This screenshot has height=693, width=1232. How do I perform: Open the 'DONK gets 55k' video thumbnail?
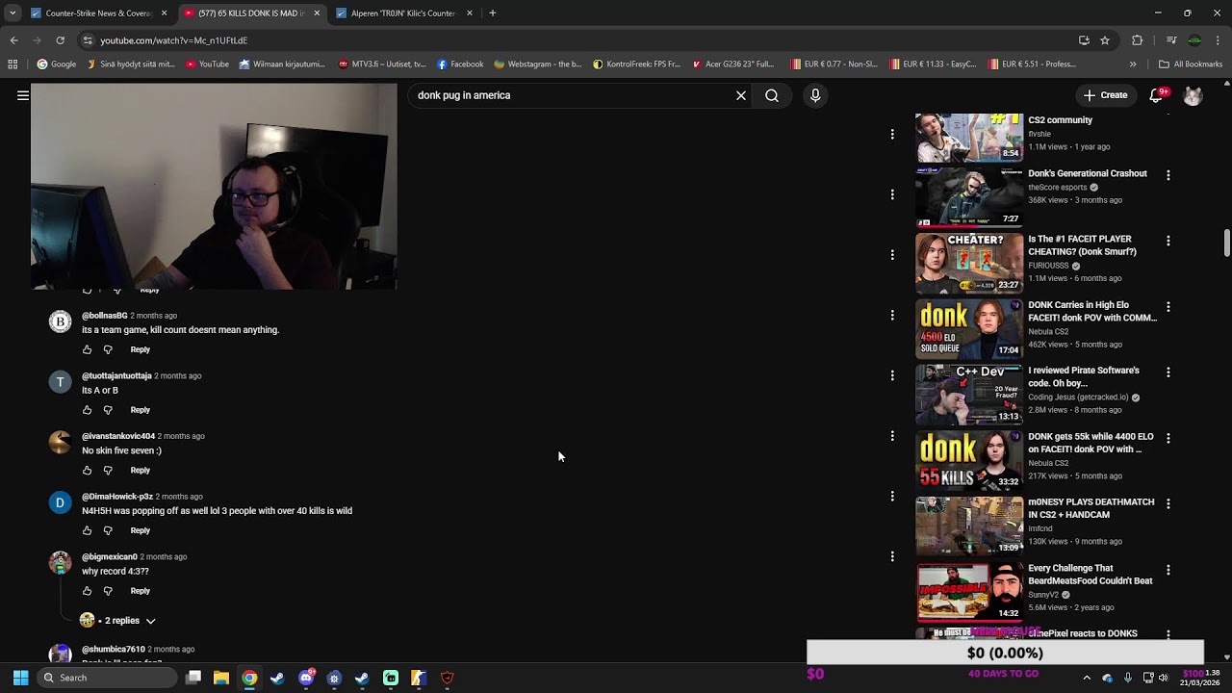coord(969,460)
